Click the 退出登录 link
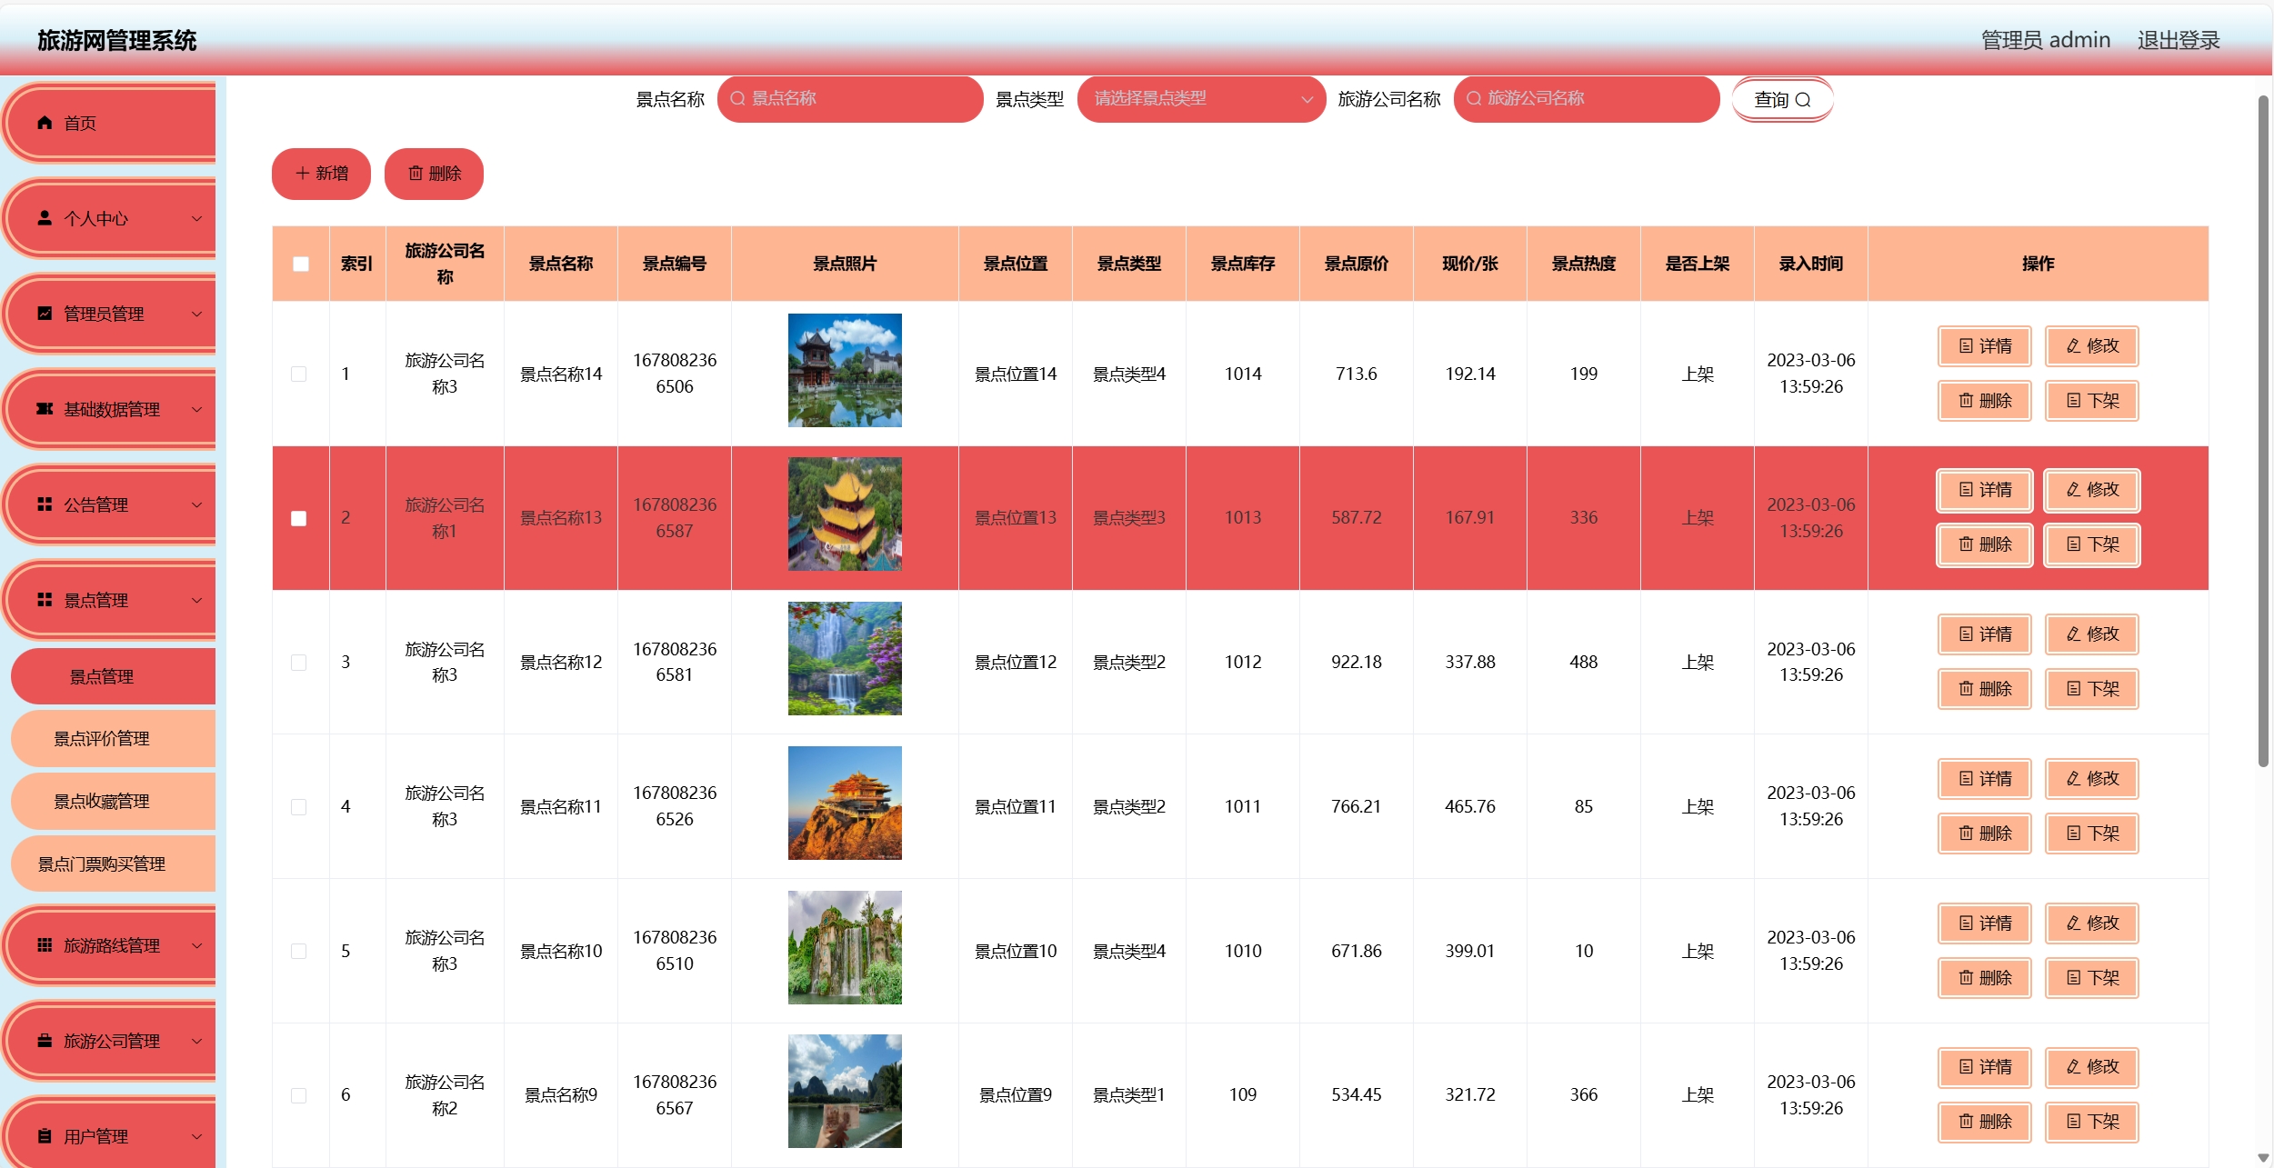Viewport: 2274px width, 1168px height. (2178, 40)
